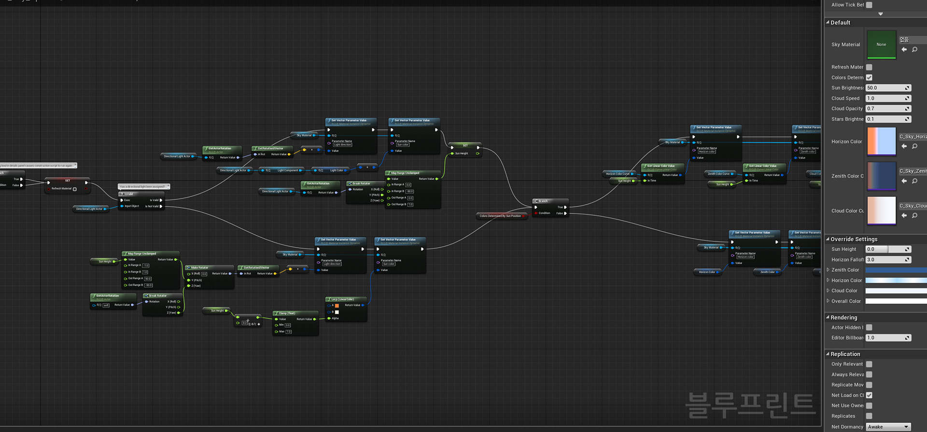Click the True exec pin on Branch node

(565, 207)
